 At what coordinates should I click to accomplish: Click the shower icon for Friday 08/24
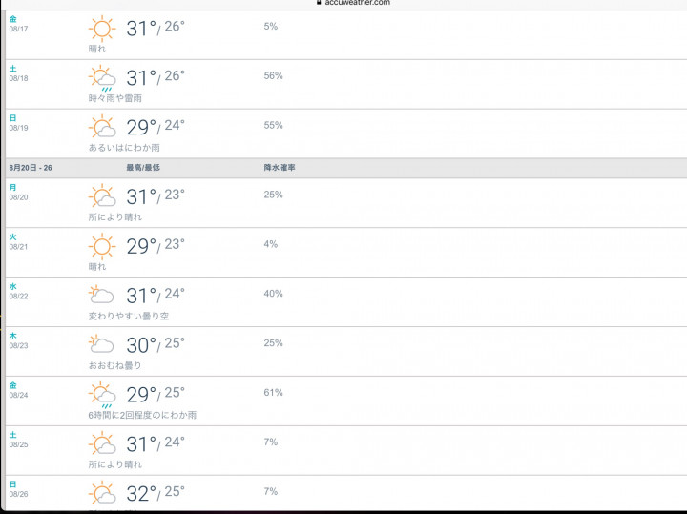pyautogui.click(x=102, y=395)
